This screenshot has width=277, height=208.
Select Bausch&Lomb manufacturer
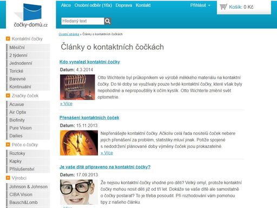pyautogui.click(x=28, y=203)
